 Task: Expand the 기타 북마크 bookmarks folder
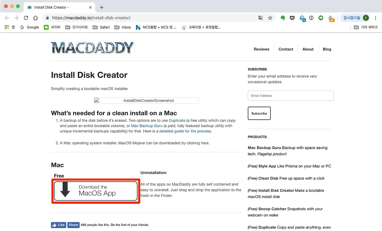366,27
